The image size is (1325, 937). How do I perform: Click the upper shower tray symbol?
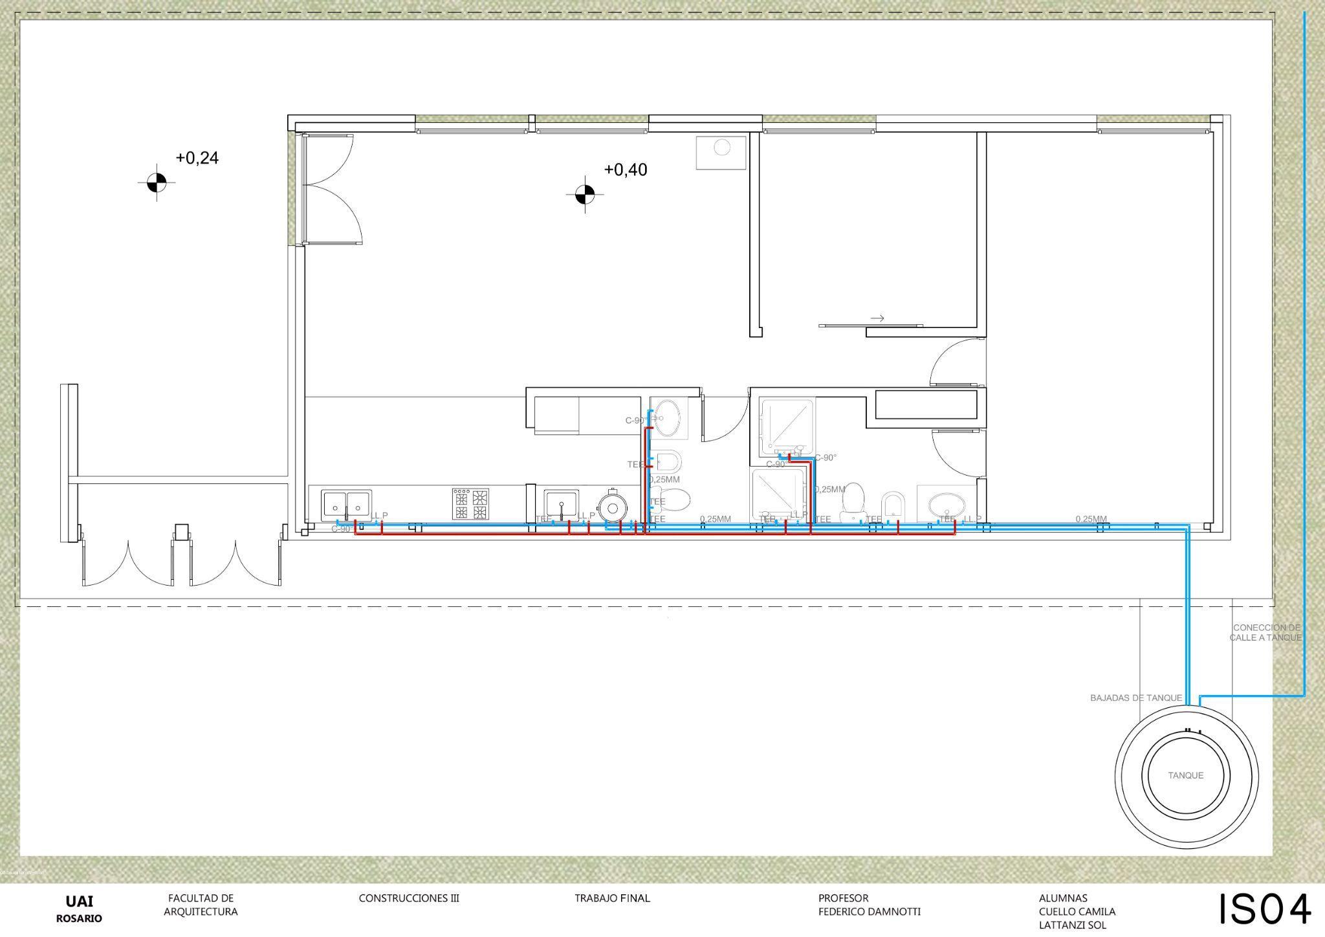pyautogui.click(x=787, y=425)
